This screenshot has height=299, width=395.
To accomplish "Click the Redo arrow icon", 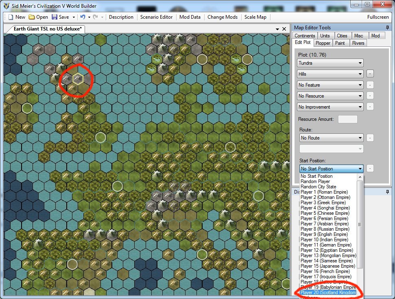I will pyautogui.click(x=96, y=17).
